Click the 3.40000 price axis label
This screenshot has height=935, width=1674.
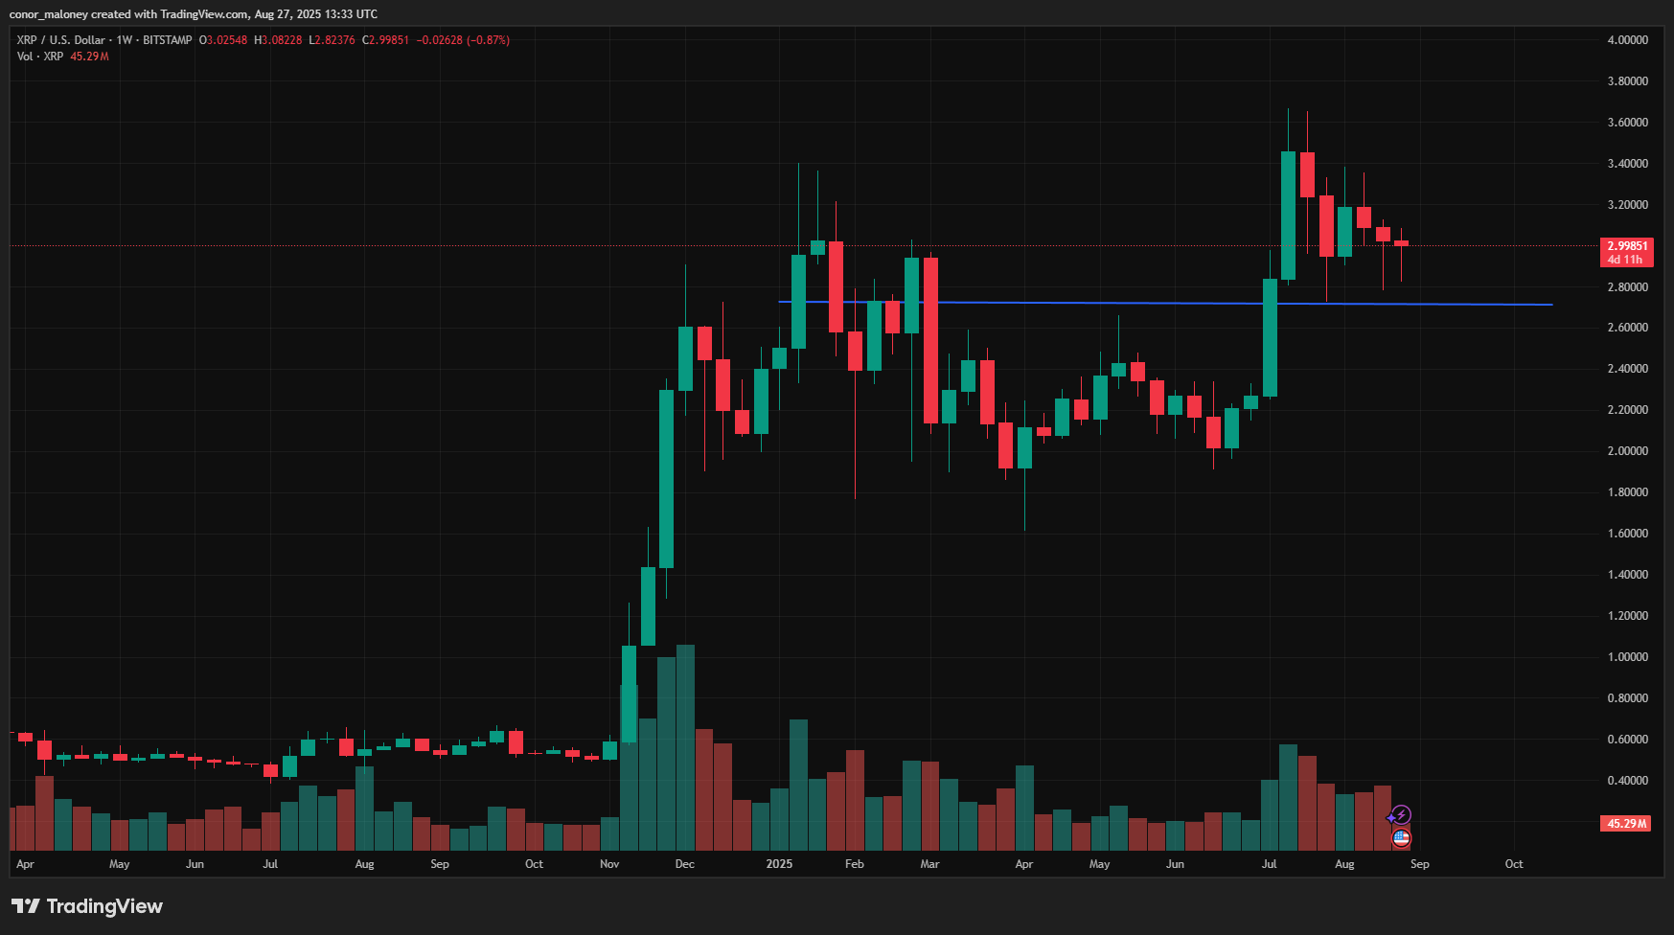[1628, 164]
